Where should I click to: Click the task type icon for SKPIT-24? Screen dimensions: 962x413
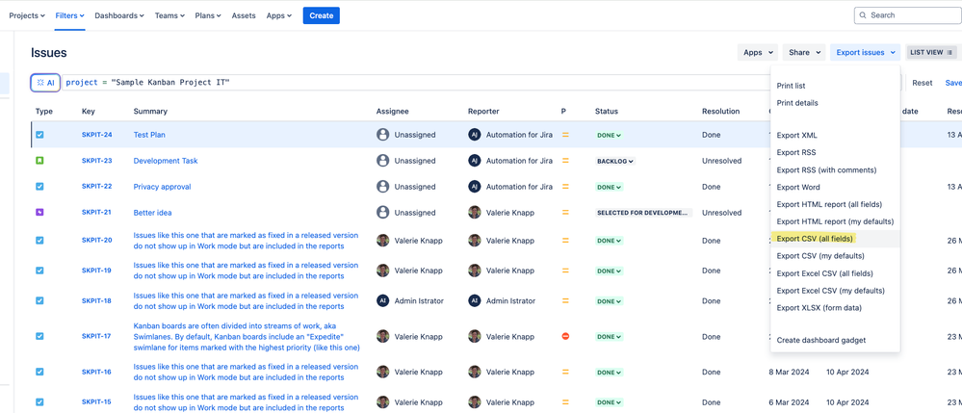(39, 135)
